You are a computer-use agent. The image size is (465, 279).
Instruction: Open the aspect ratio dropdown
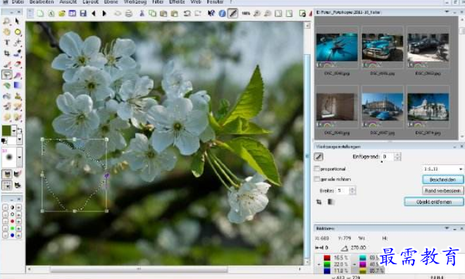pos(442,168)
